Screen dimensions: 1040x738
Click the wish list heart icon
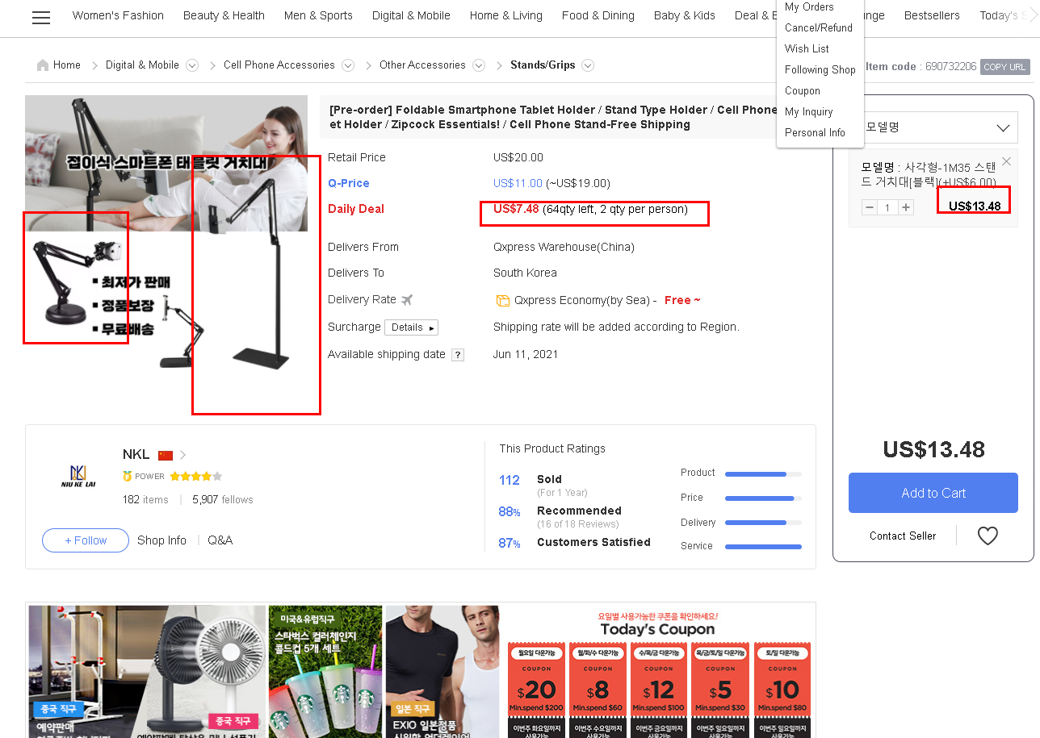(x=988, y=536)
